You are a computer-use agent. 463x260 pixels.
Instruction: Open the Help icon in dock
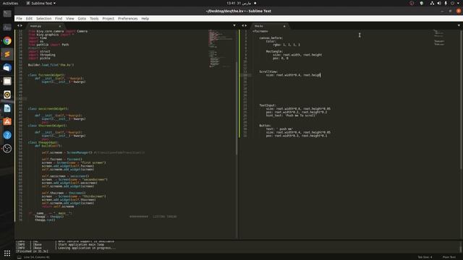point(7,135)
